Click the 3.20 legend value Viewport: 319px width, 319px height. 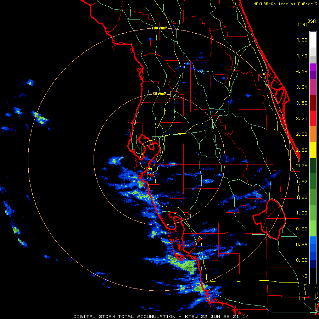pyautogui.click(x=302, y=119)
